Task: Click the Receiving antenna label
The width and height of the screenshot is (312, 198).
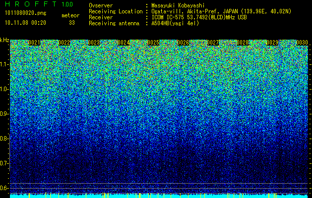Action: pos(114,23)
